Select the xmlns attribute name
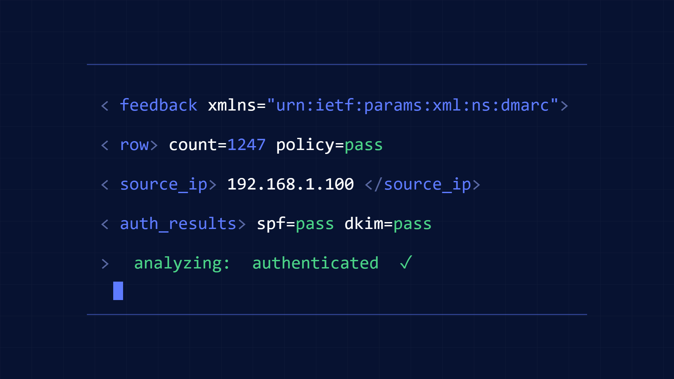The height and width of the screenshot is (379, 674). click(x=232, y=105)
